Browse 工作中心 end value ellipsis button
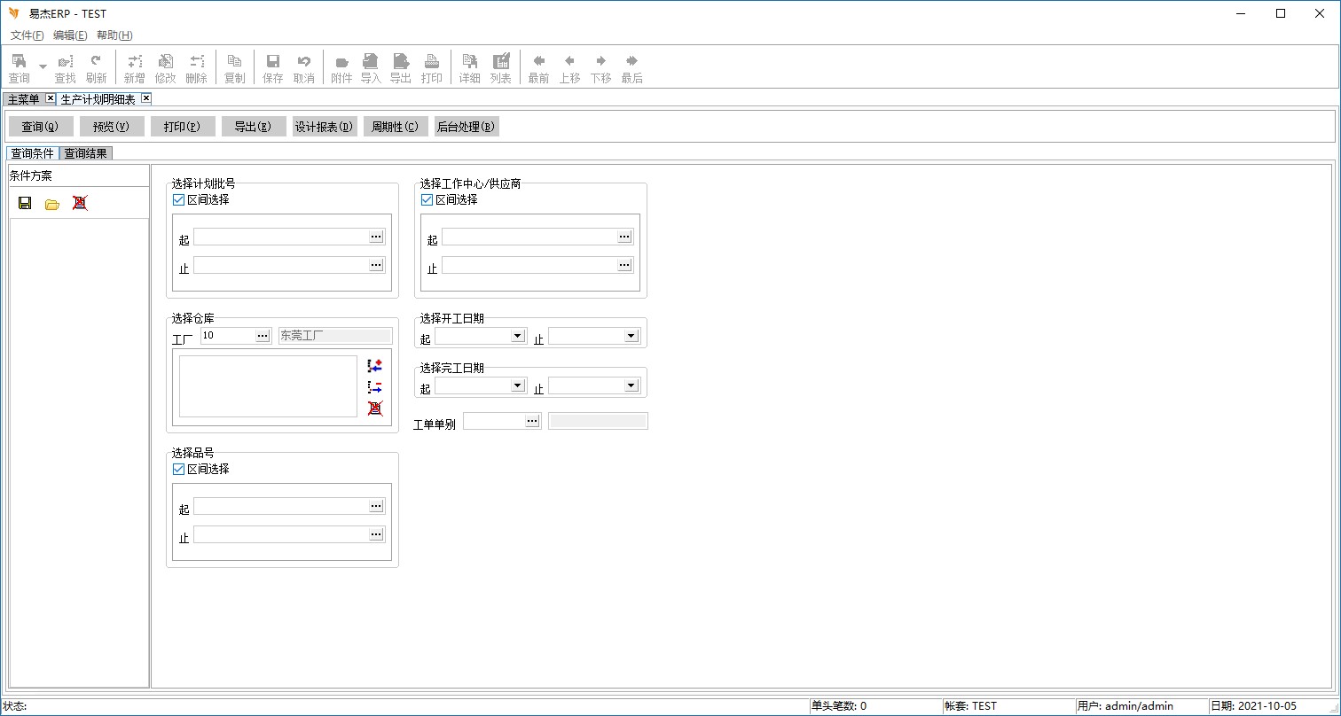 pyautogui.click(x=624, y=265)
